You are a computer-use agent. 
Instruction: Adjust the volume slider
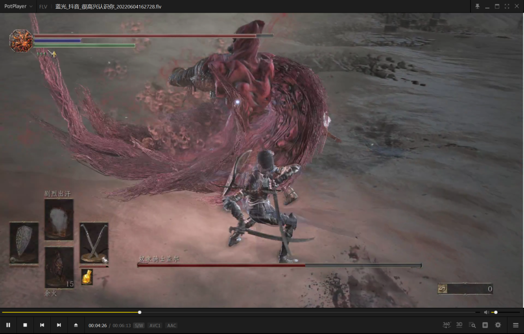506,312
